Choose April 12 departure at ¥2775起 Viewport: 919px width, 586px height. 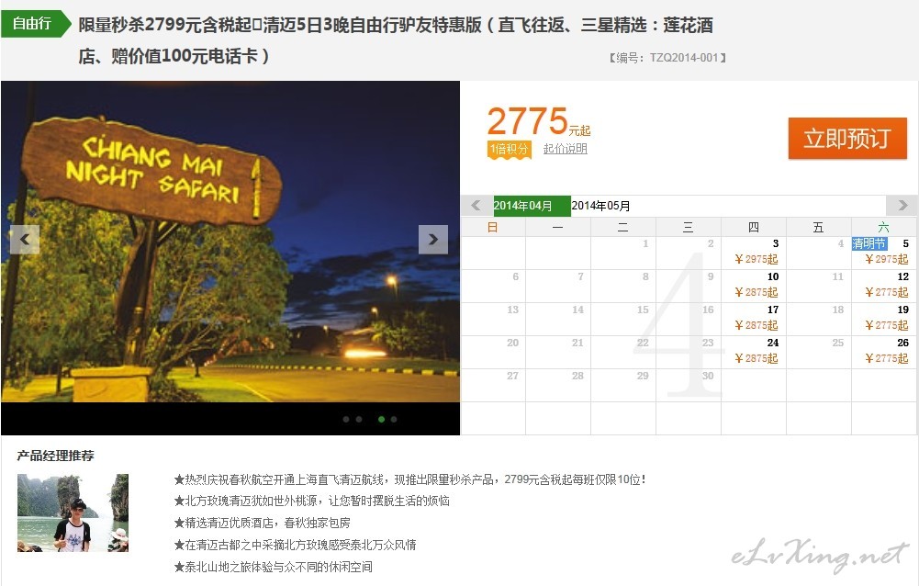tap(884, 286)
